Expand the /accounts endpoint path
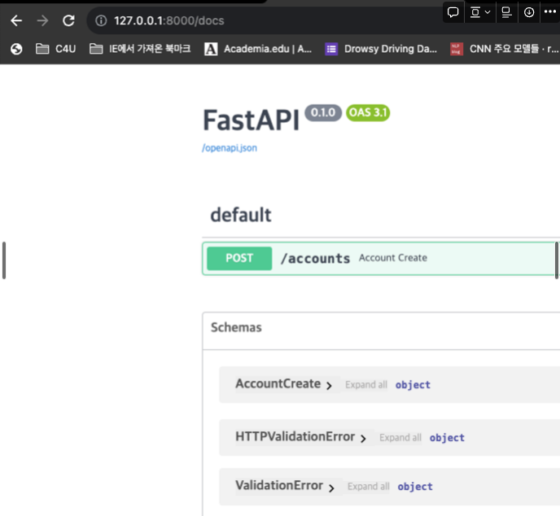This screenshot has width=560, height=516. [x=315, y=259]
